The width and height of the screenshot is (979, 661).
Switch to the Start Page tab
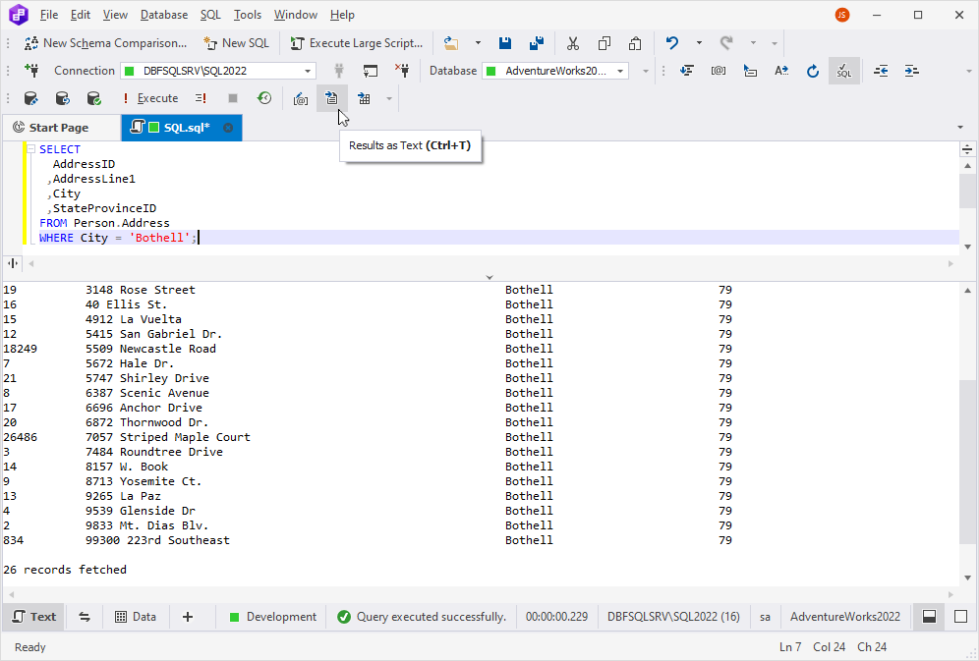(x=59, y=128)
